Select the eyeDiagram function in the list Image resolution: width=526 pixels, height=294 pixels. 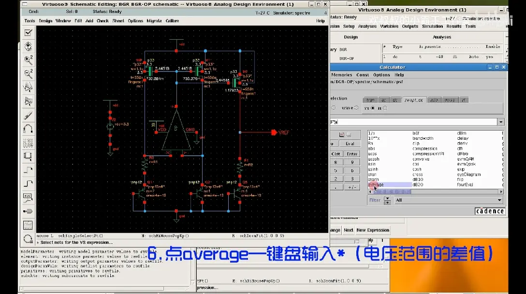coord(468,175)
